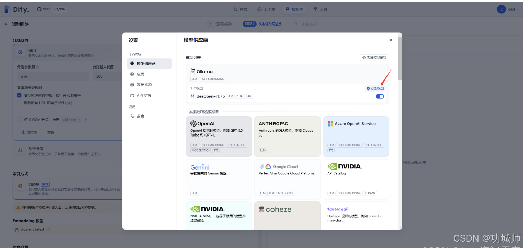523x248 pixels.
Task: Open 数据来源 in the settings sidebar
Action: (149, 85)
